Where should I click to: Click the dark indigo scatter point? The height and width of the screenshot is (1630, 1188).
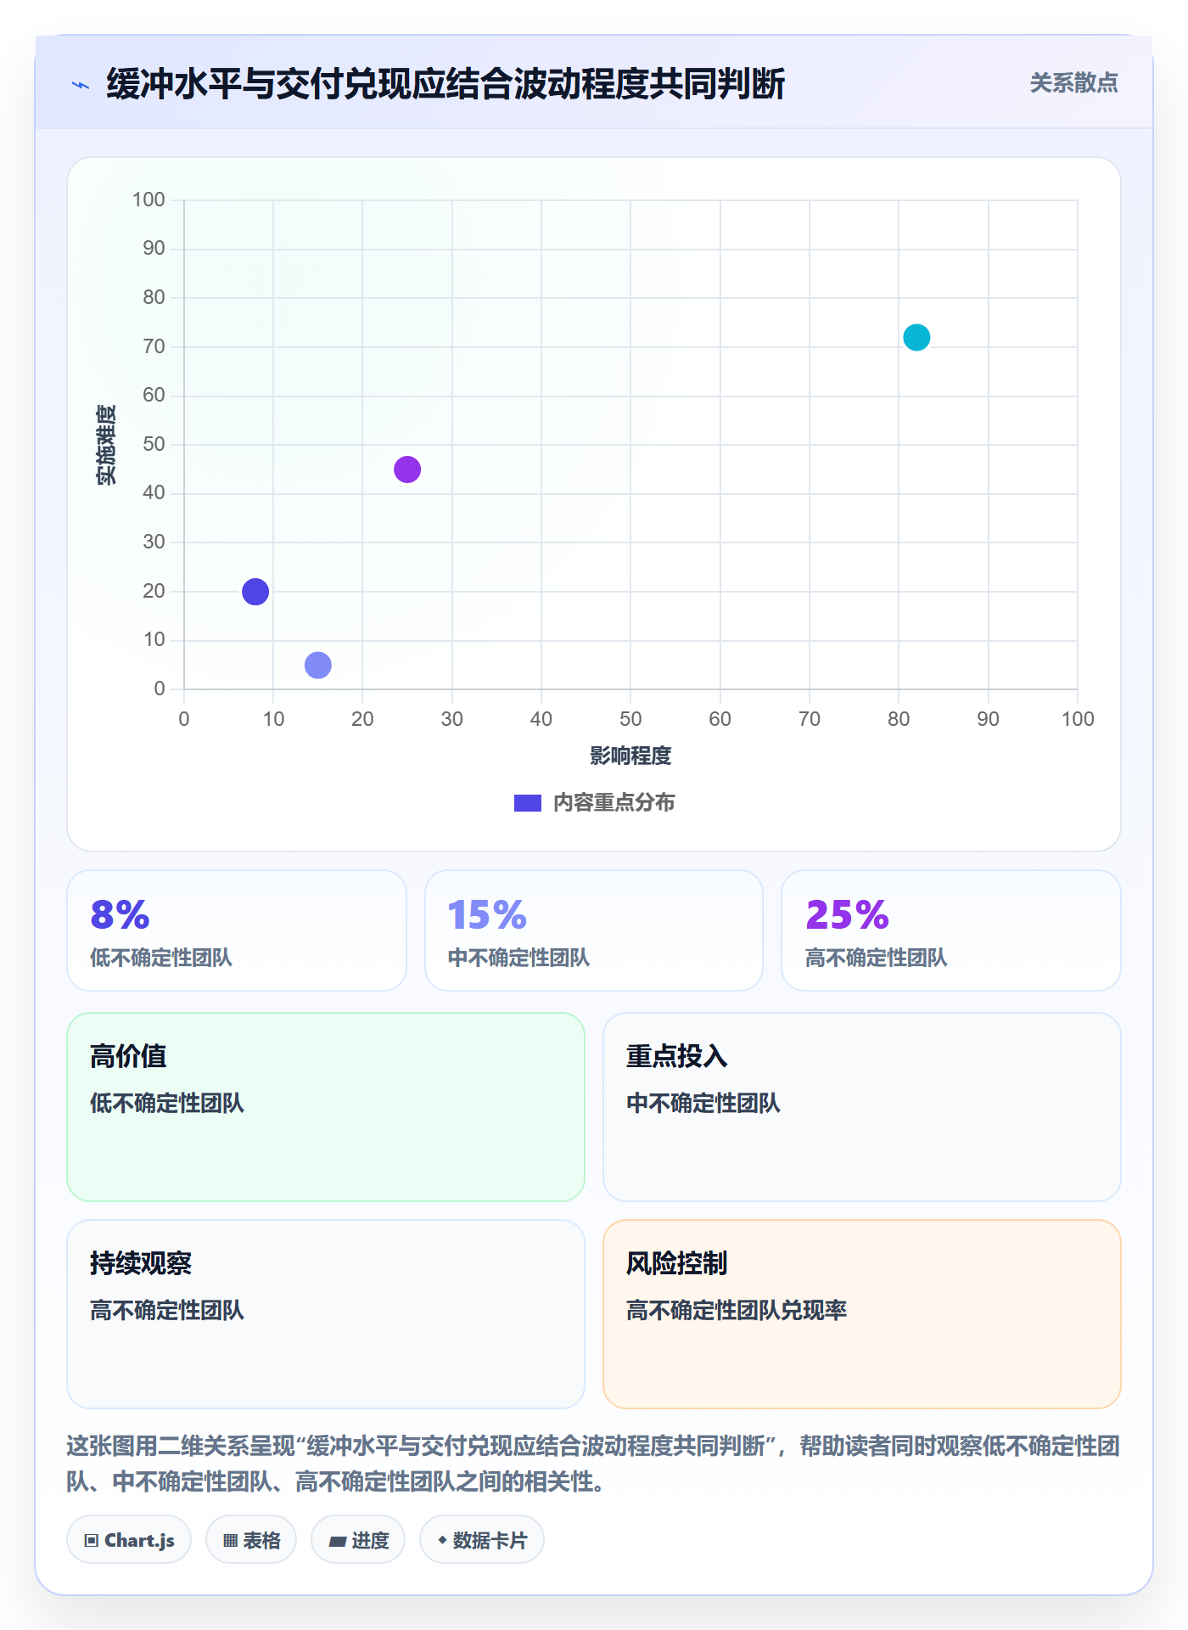255,592
